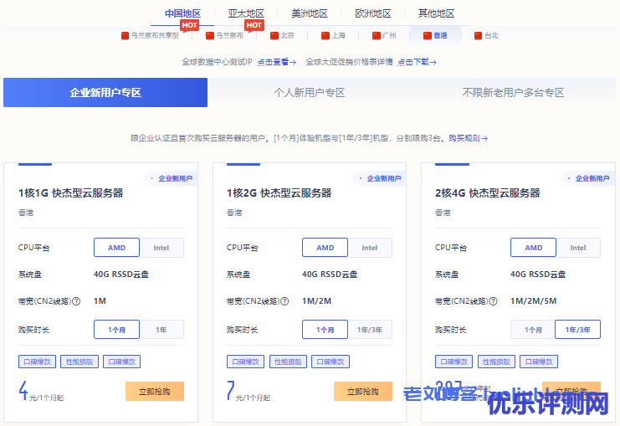The width and height of the screenshot is (620, 426).
Task: Open the 不限新老用户多台专区 tab
Action: click(x=513, y=93)
